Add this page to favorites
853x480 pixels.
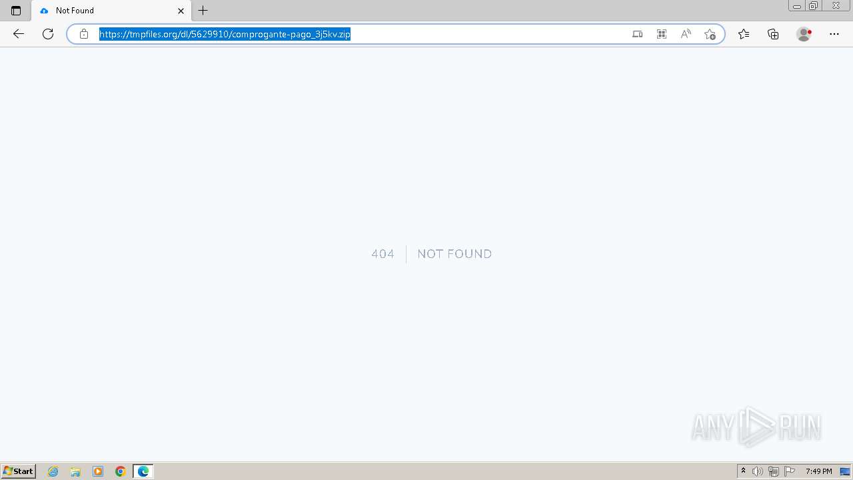coord(710,34)
